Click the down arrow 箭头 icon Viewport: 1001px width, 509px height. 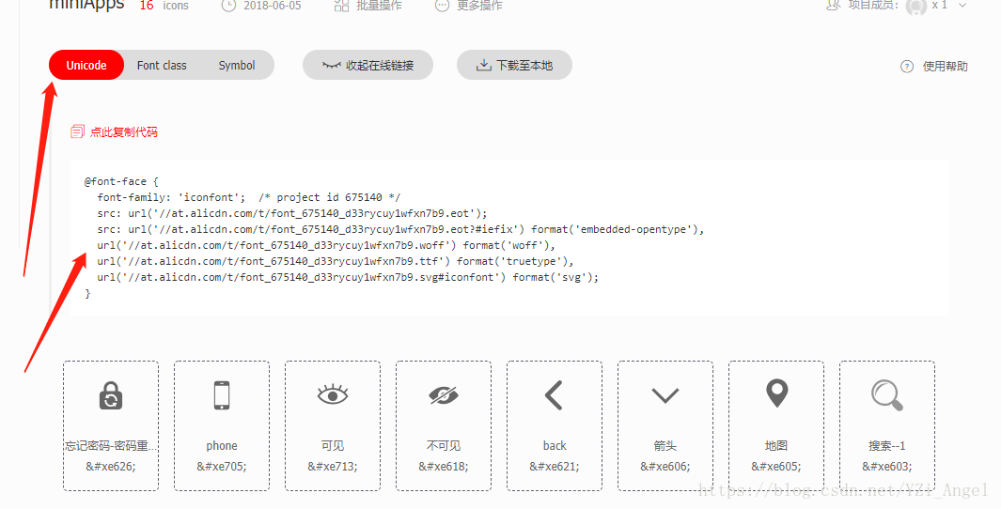point(665,396)
